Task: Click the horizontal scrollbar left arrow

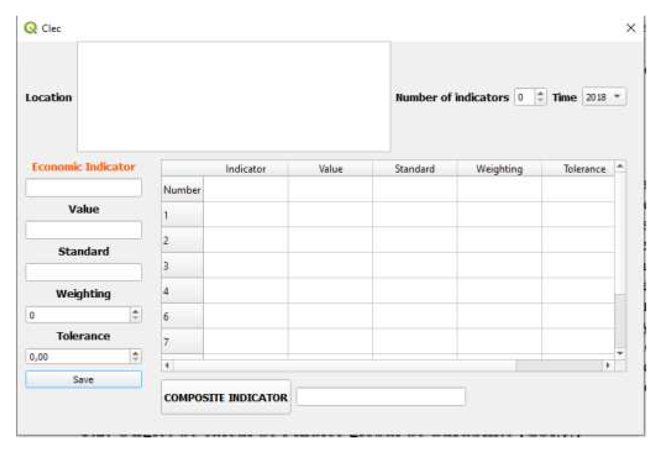Action: [167, 365]
